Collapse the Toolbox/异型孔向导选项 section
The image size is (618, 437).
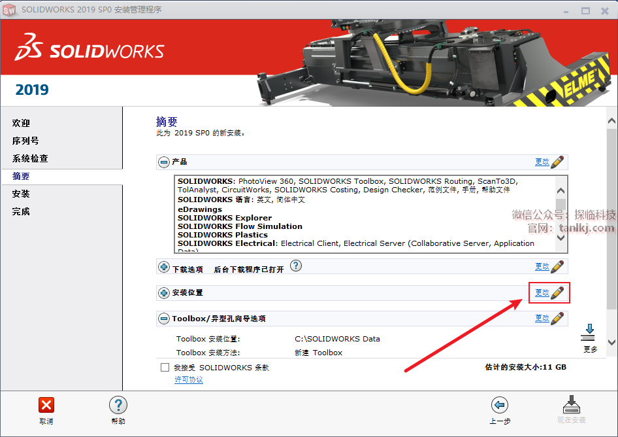pyautogui.click(x=164, y=319)
